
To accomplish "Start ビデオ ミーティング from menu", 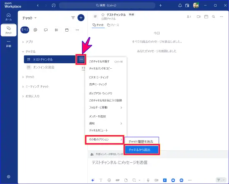I will tap(106, 77).
